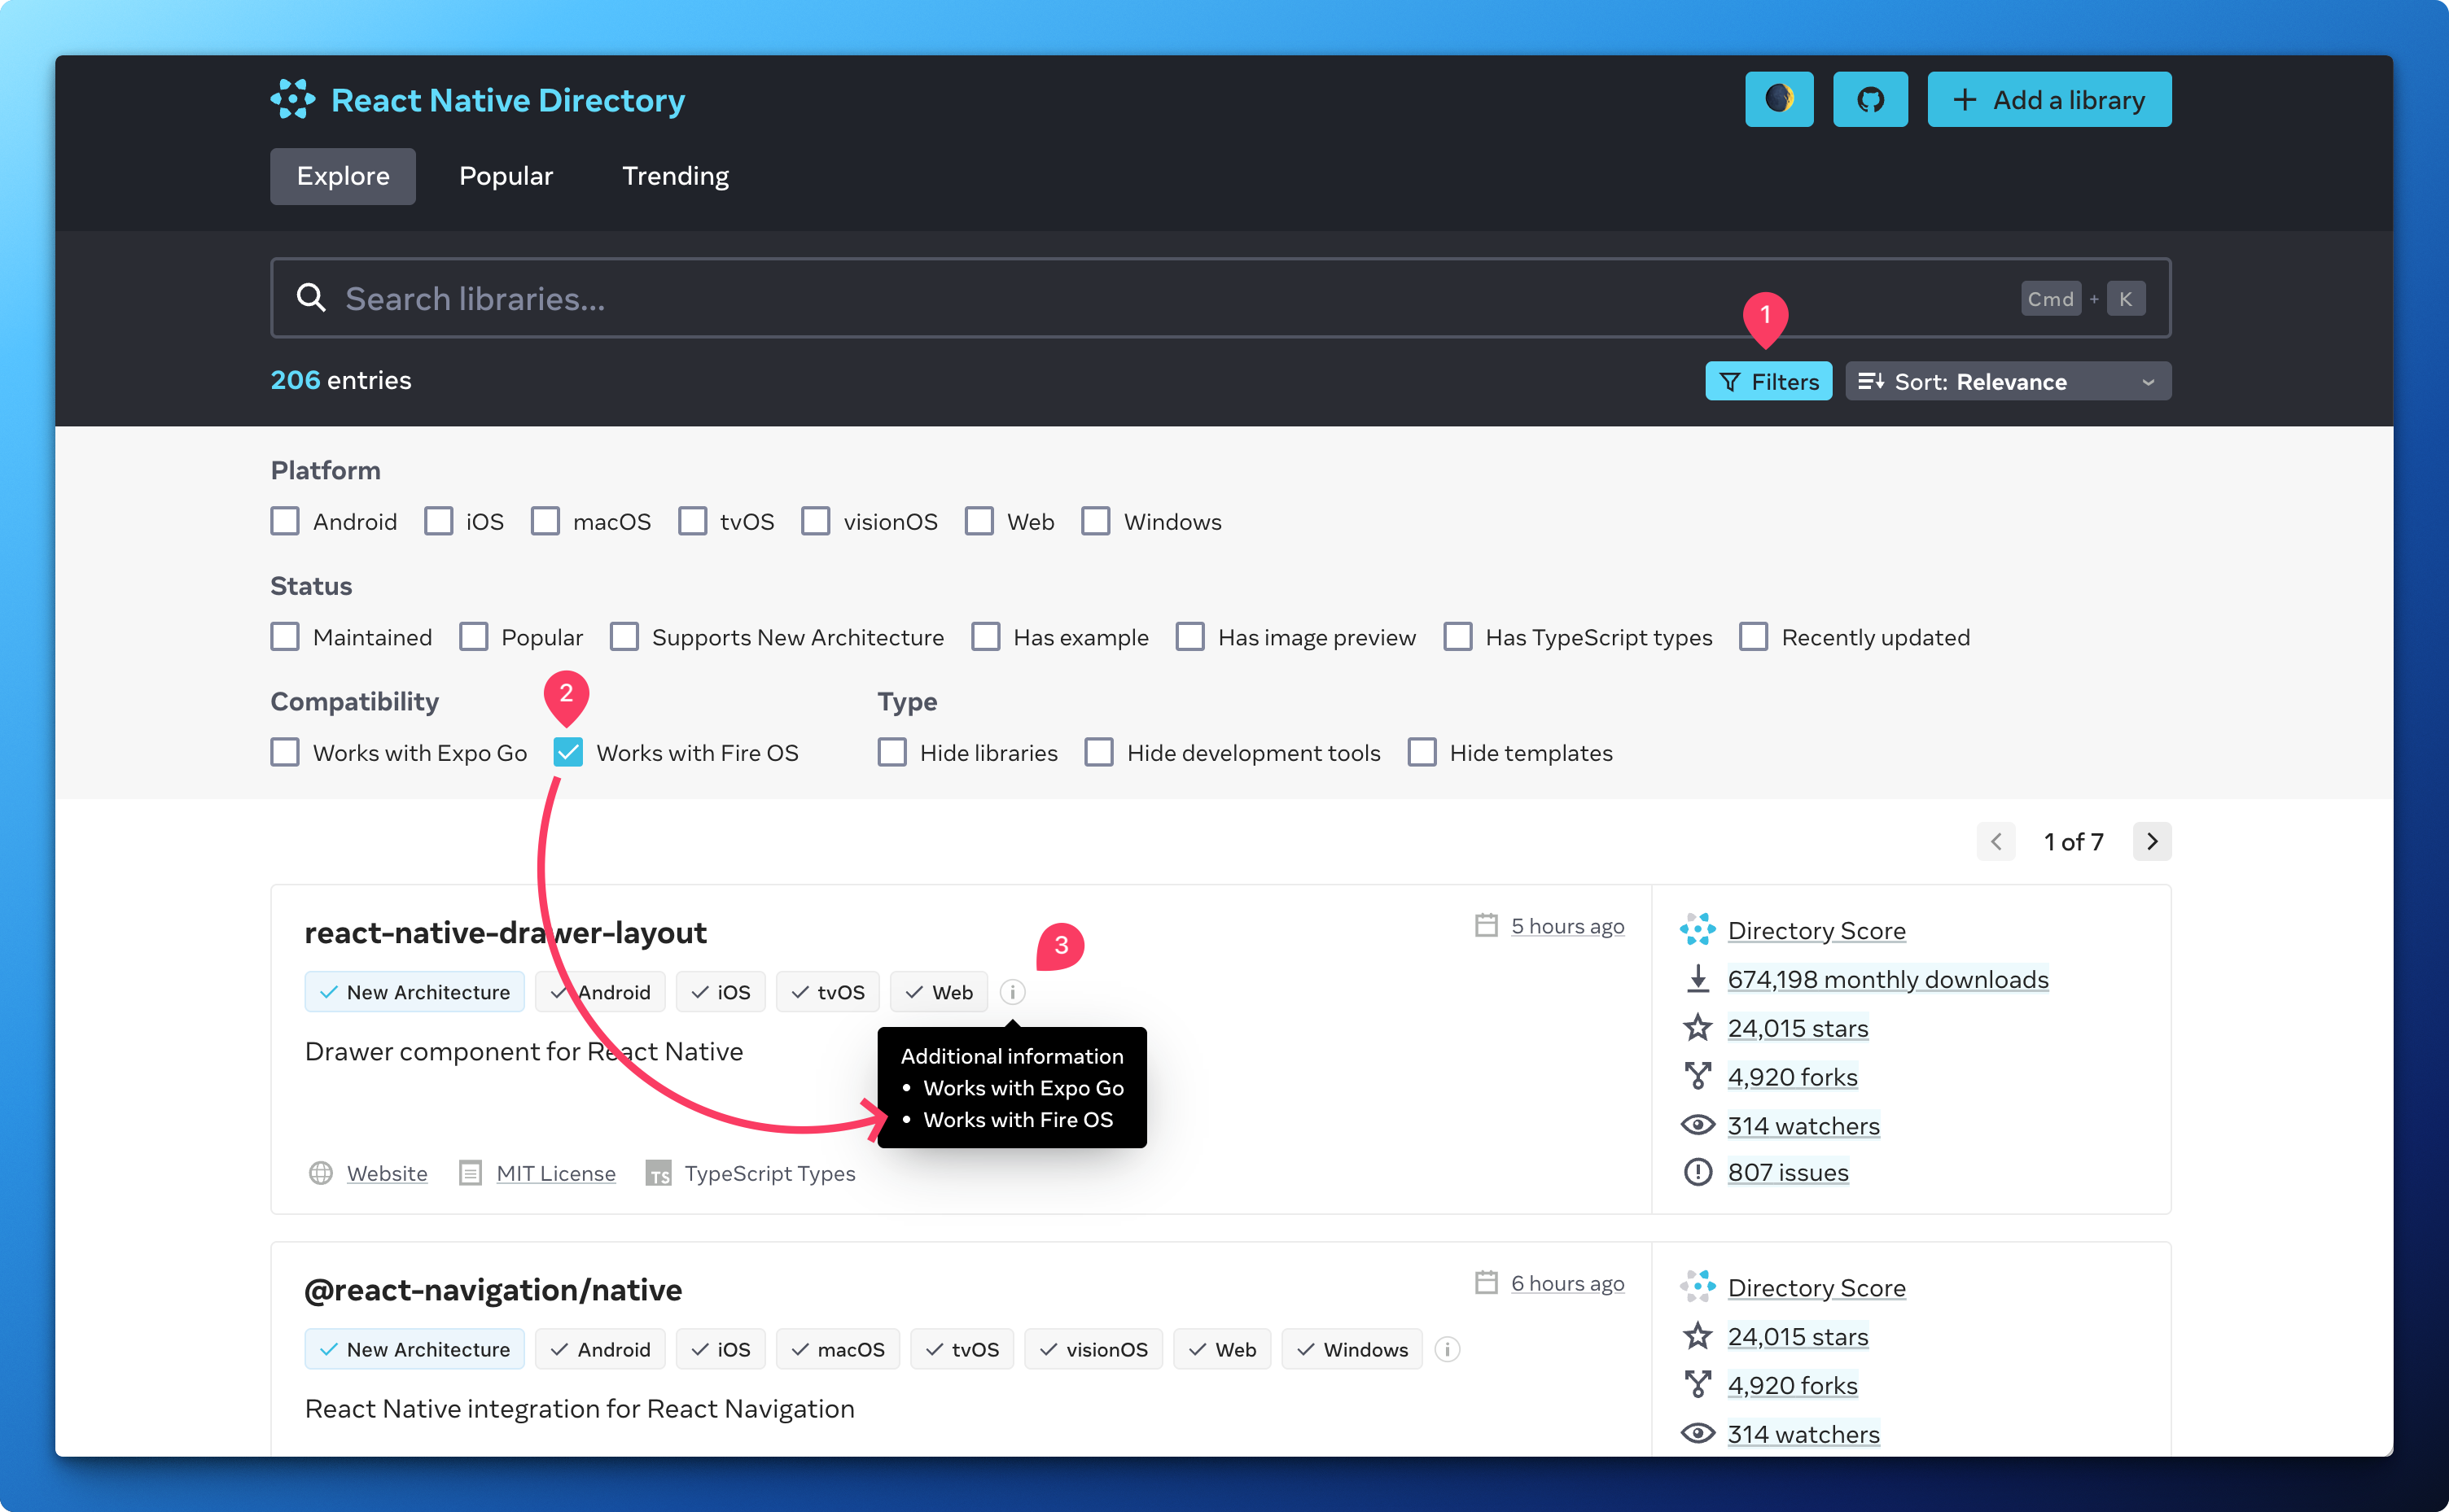
Task: Tick the Hide templates checkbox
Action: [x=1422, y=752]
